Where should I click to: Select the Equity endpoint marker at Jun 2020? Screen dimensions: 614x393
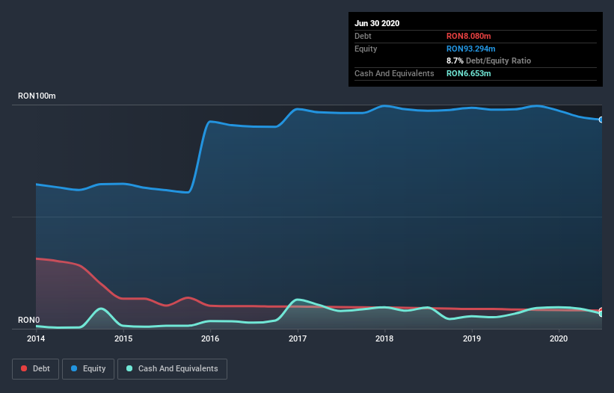(x=601, y=120)
